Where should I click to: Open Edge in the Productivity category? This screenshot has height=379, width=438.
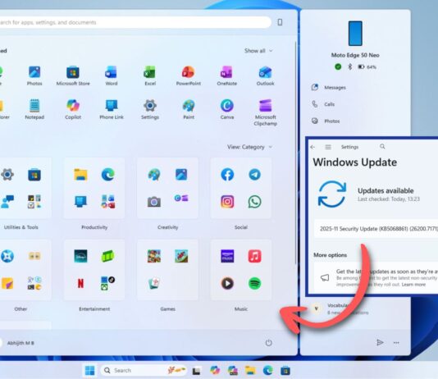pyautogui.click(x=107, y=175)
